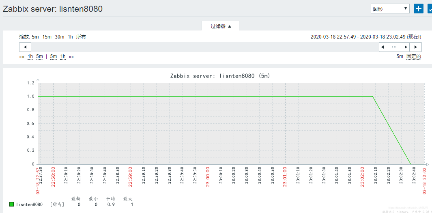Click the left scroll arrow button on timeline bar
The width and height of the screenshot is (432, 213).
click(x=25, y=47)
